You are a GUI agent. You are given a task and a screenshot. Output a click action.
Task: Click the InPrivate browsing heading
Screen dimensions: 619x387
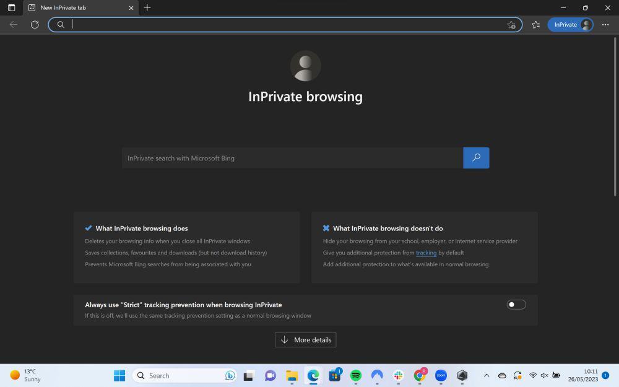click(x=306, y=97)
